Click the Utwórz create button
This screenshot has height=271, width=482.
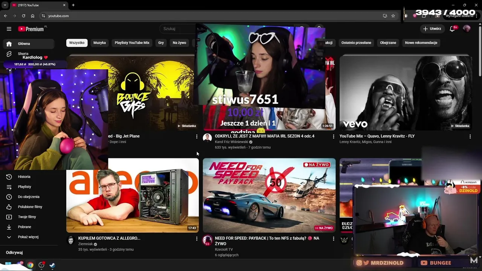click(432, 29)
